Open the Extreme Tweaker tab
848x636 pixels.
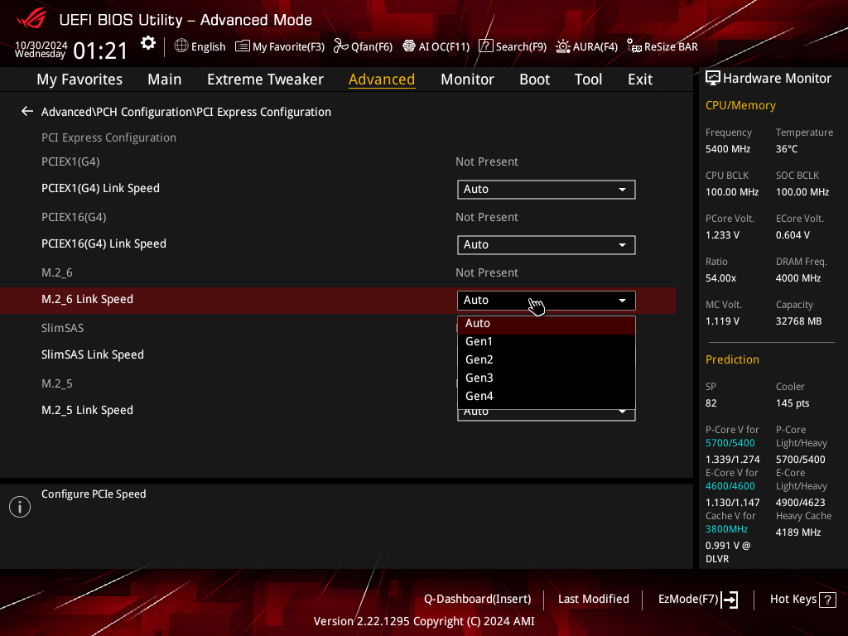tap(265, 79)
